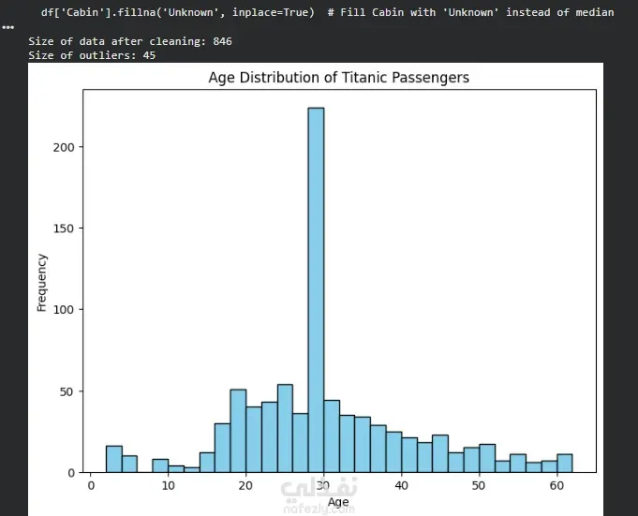The height and width of the screenshot is (516, 638).
Task: Click the x-axis tick label 40
Action: [x=401, y=485]
